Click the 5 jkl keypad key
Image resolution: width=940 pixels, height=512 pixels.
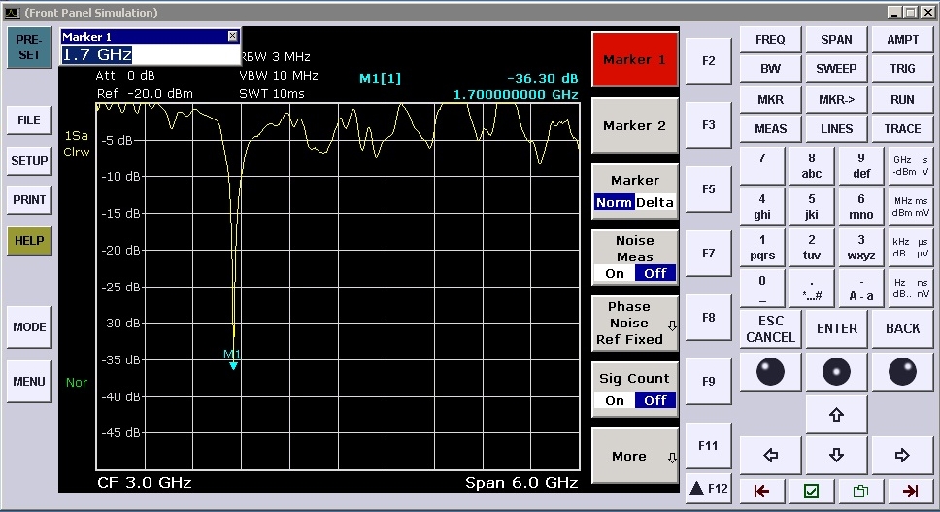click(x=811, y=207)
